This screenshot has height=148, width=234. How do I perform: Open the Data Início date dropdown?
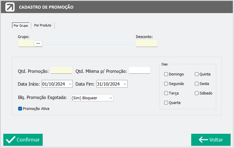coord(70,84)
